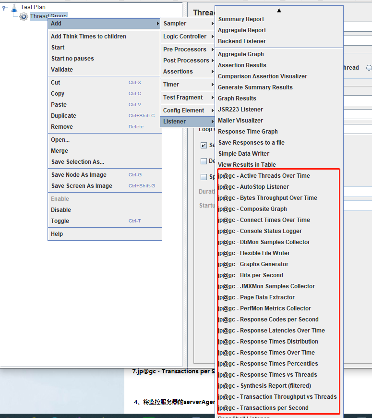Viewport: 372px width, 418px height.
Task: Toggle the checkbox next to 'De' label
Action: point(204,161)
